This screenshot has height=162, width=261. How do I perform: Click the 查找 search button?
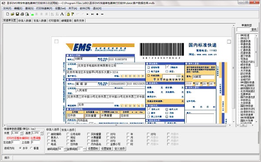pyautogui.click(x=254, y=30)
